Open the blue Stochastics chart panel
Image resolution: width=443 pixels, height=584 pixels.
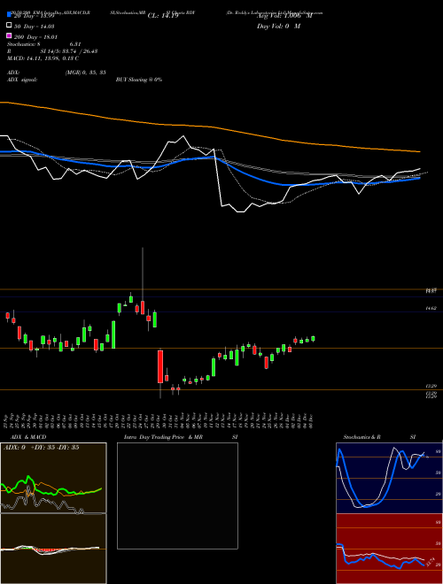pos(389,478)
